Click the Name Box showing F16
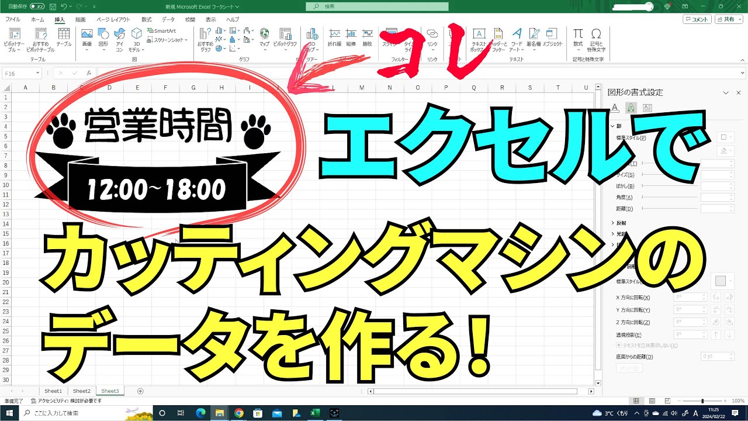748x421 pixels. [18, 73]
